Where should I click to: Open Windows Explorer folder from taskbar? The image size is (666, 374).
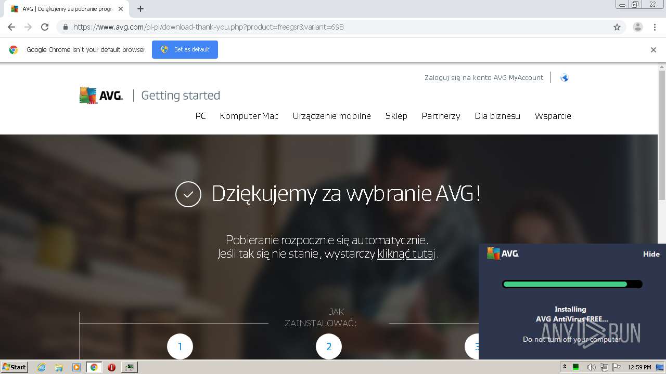pyautogui.click(x=59, y=367)
